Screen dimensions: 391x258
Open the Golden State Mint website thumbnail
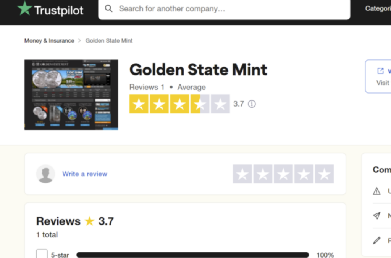click(x=71, y=95)
